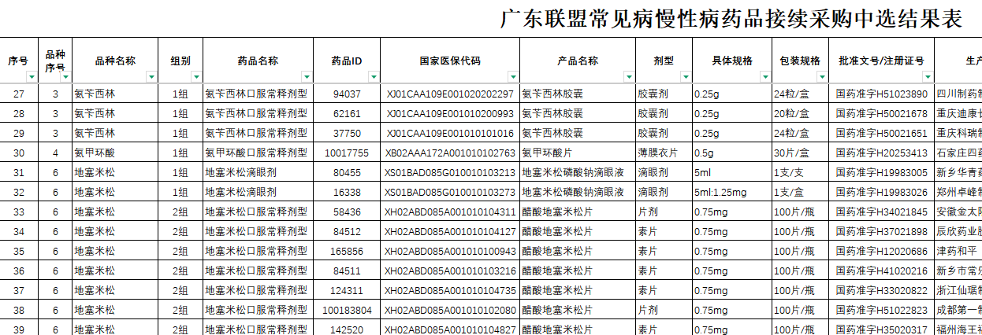Expand the 品种名称 filter dropdown
This screenshot has height=335, width=982.
(151, 77)
